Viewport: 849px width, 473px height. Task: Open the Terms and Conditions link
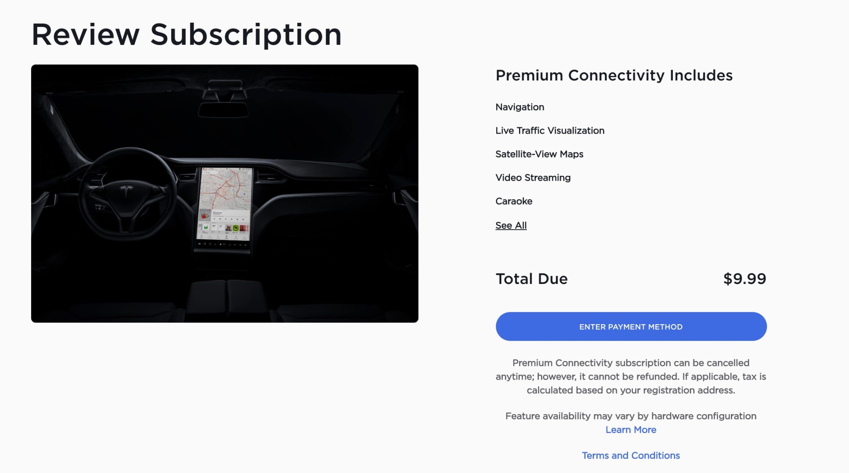[631, 456]
